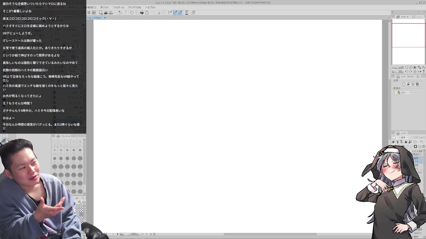Image resolution: width=426 pixels, height=239 pixels.
Task: Toggle Lock Layer in Layer panel
Action: point(406,142)
